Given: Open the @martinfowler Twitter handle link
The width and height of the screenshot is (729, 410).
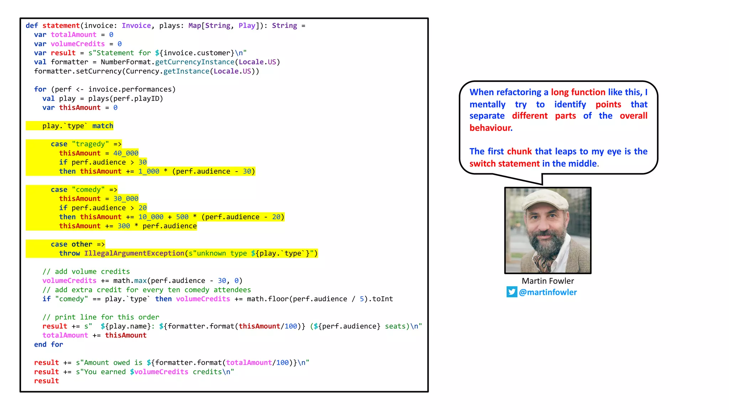Looking at the screenshot, I should pos(548,292).
